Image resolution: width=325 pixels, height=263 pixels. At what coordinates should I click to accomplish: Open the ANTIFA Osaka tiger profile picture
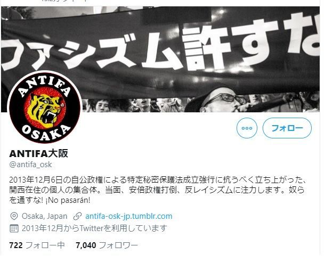click(x=45, y=107)
